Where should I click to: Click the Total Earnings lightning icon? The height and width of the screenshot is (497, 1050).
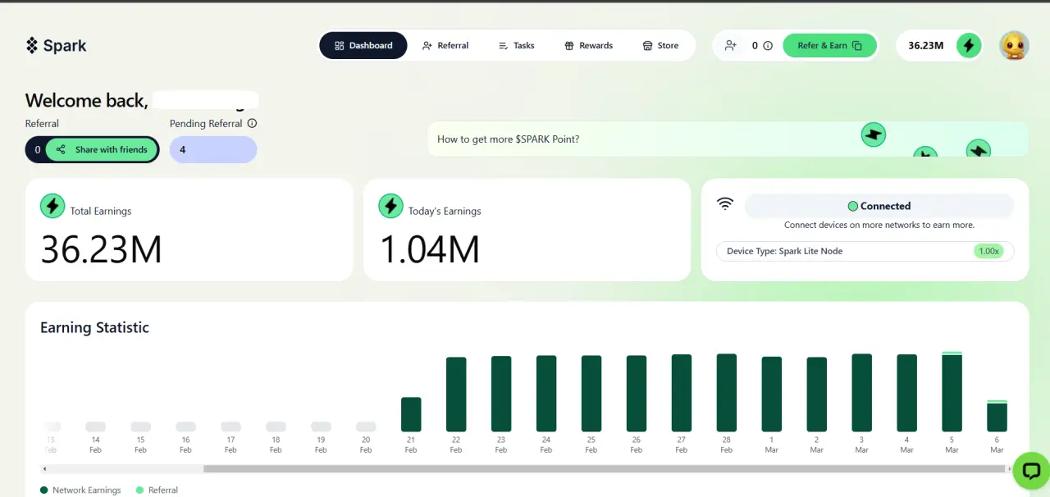pos(52,206)
